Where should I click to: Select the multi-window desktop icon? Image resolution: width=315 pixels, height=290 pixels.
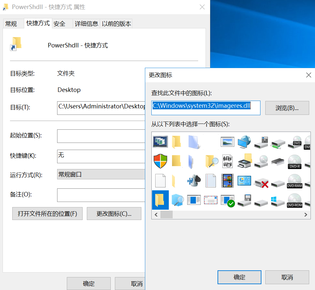[160, 141]
